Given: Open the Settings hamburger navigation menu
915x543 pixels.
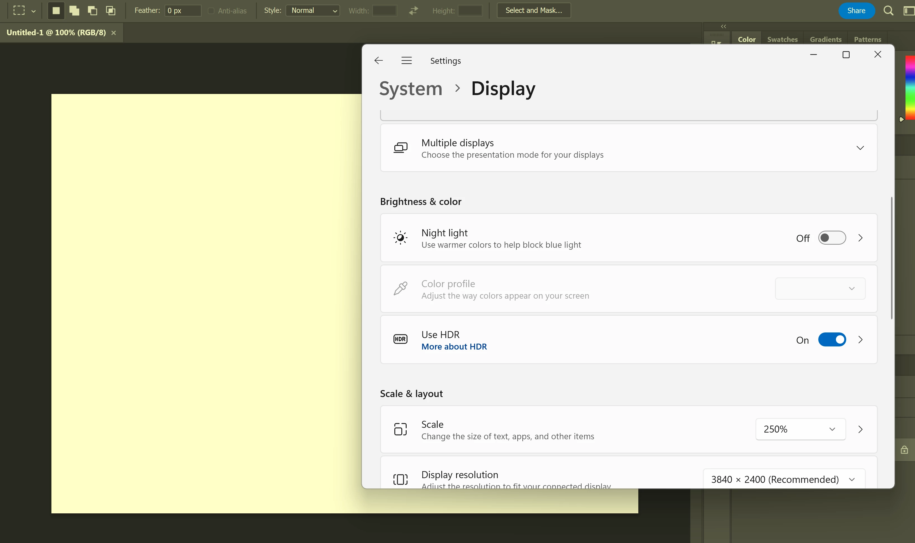Looking at the screenshot, I should click(406, 61).
